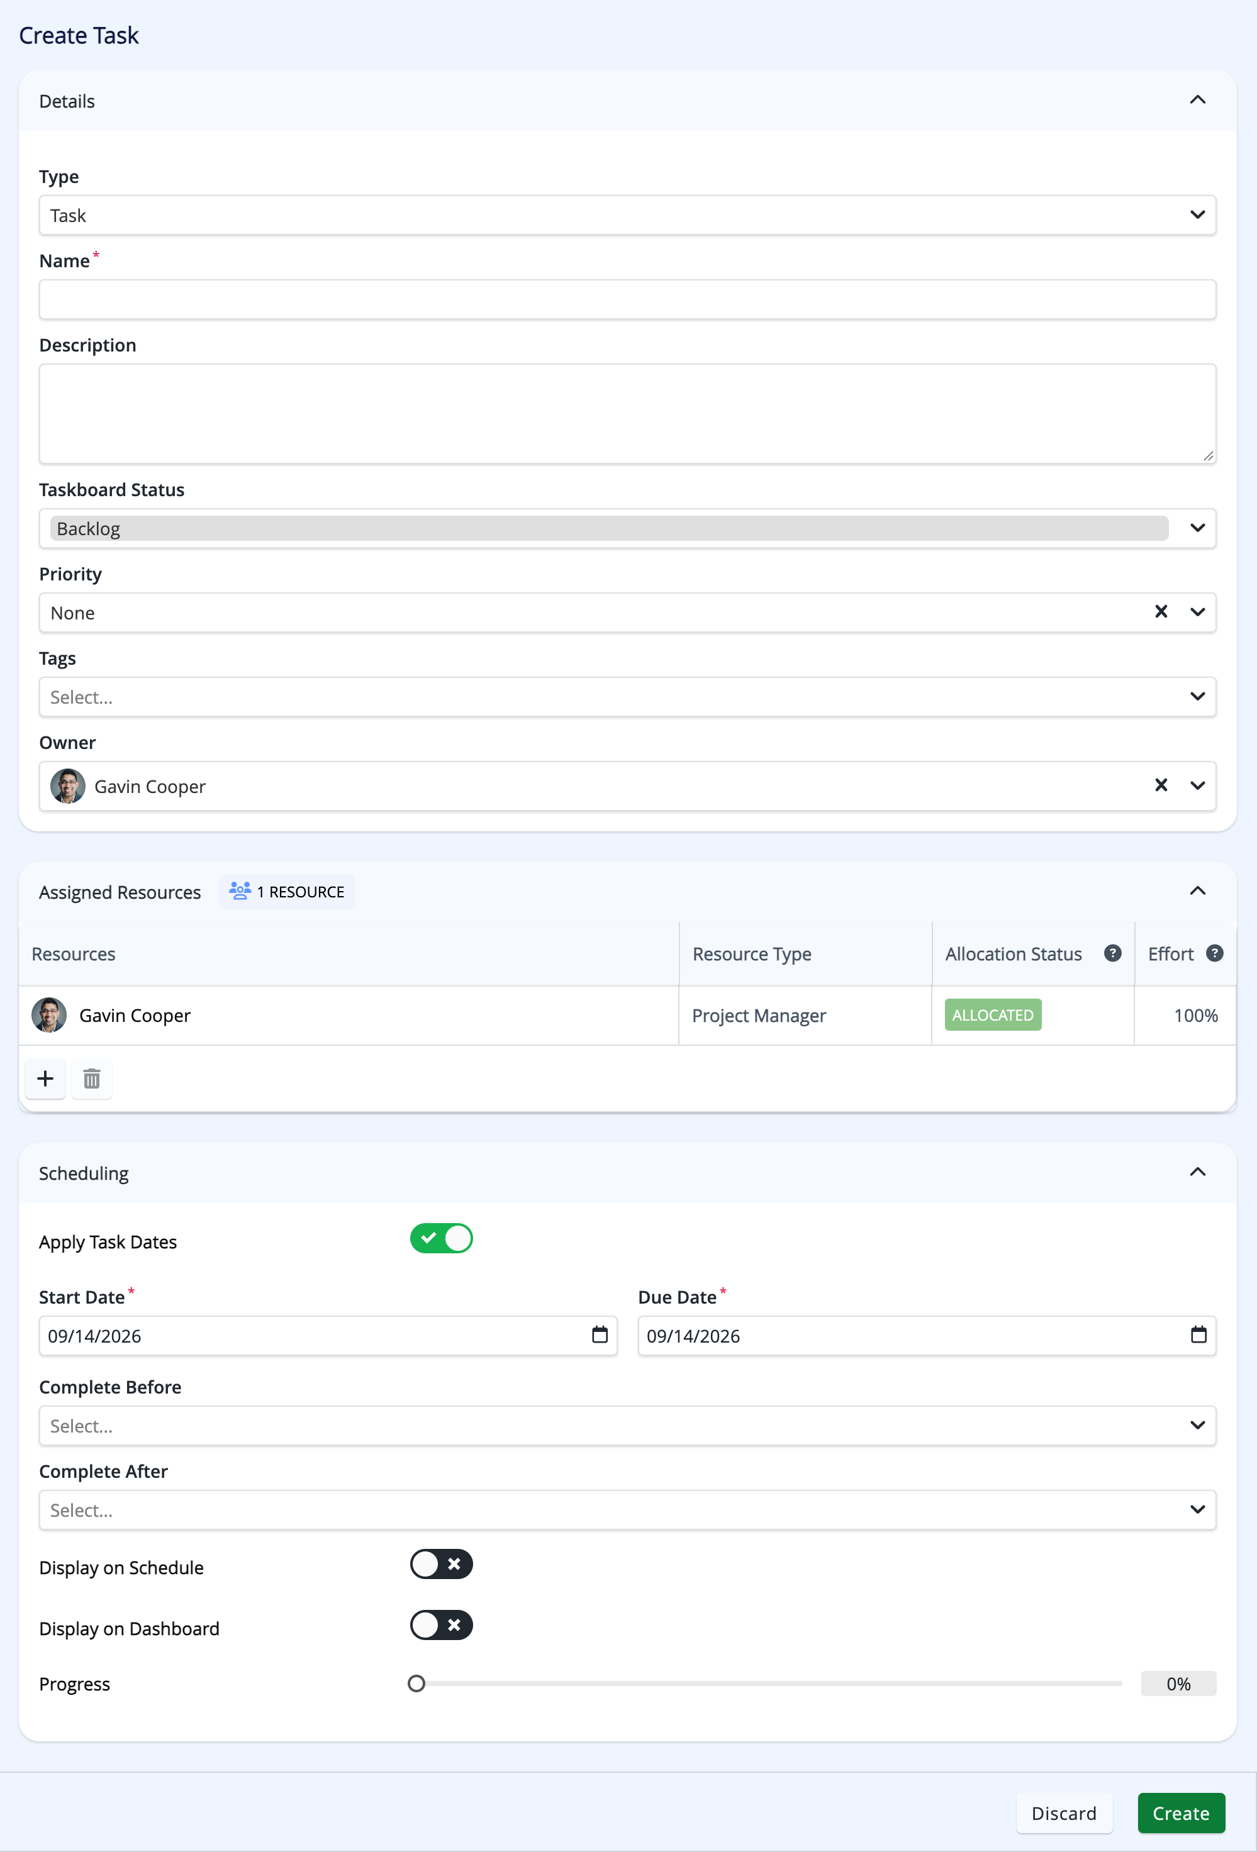This screenshot has height=1852, width=1257.
Task: Open the Taskboard Status dropdown
Action: (x=627, y=528)
